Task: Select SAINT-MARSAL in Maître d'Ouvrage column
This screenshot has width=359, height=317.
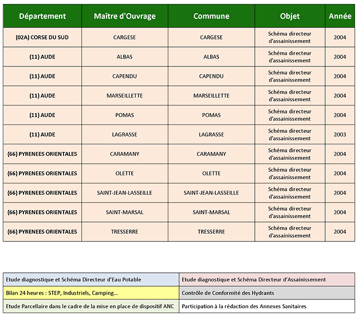Action: [125, 213]
